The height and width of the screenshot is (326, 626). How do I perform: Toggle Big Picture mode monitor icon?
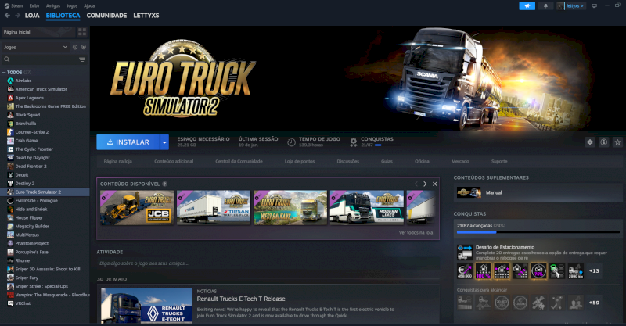click(x=594, y=6)
